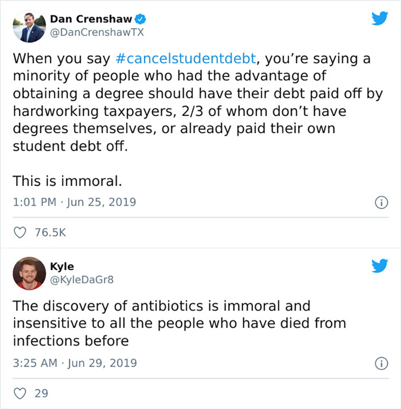Open Kyle's profile picture
401x409 pixels.
point(29,274)
